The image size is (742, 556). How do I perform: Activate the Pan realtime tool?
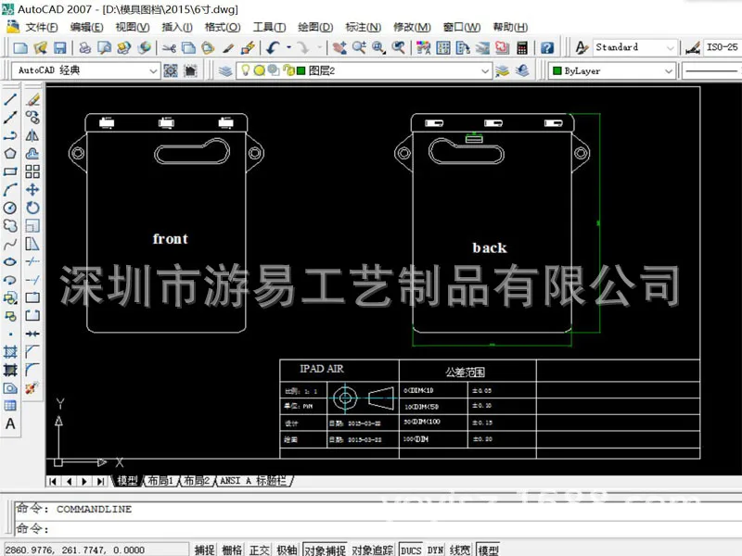pos(339,48)
